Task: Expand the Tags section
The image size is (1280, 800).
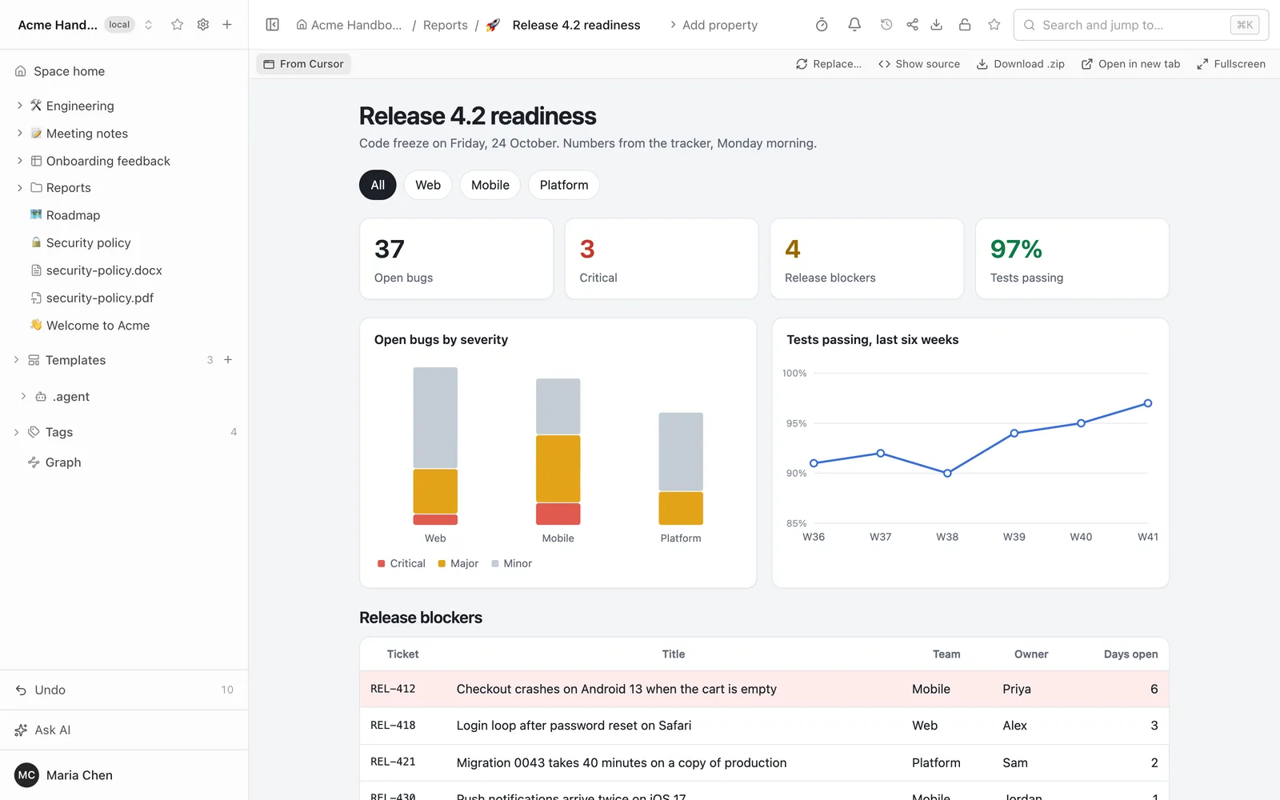Action: tap(16, 432)
